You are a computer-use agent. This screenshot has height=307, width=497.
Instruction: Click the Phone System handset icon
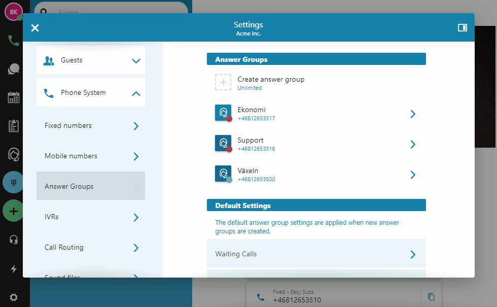49,93
